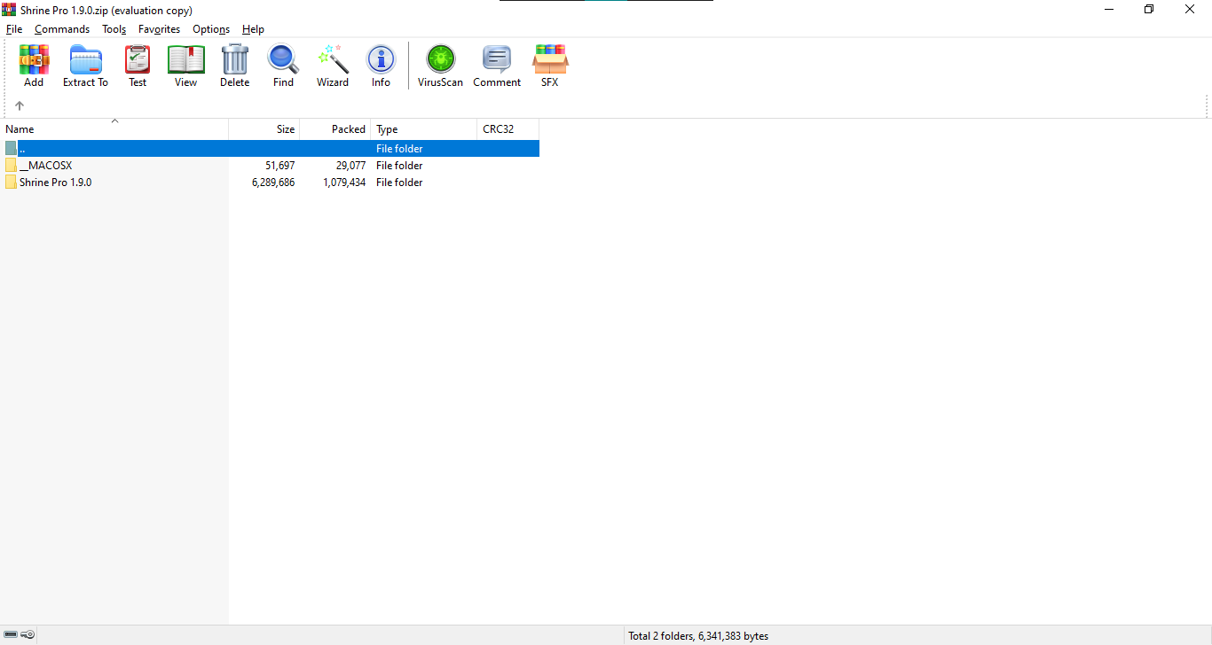Viewport: 1212px width, 645px height.
Task: Close the WinRAR window
Action: [1190, 10]
